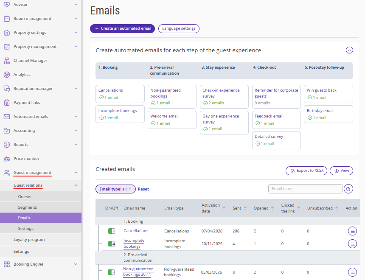
Task: Open Payment links via its icon
Action: (6, 103)
